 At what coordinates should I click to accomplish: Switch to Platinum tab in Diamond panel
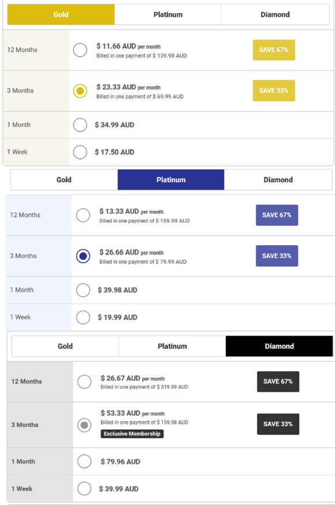tap(172, 347)
